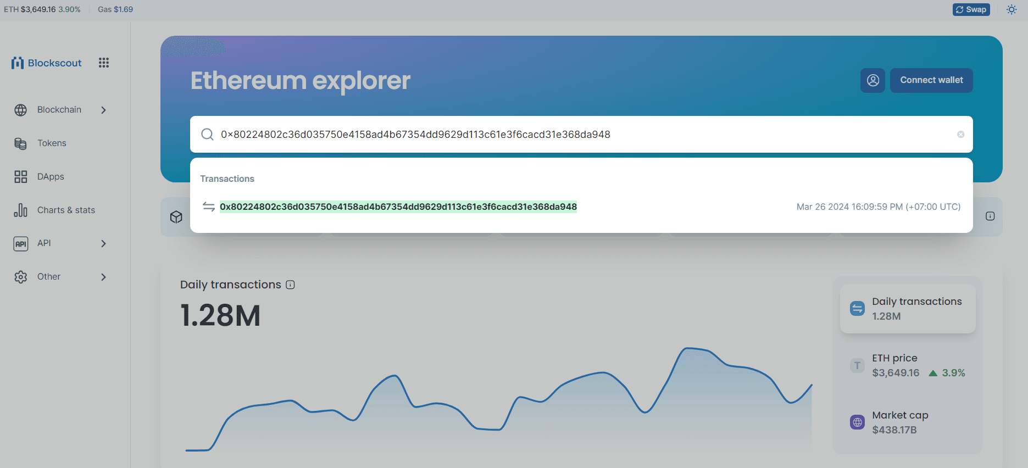Click the Swap button
This screenshot has height=468, width=1028.
[971, 9]
